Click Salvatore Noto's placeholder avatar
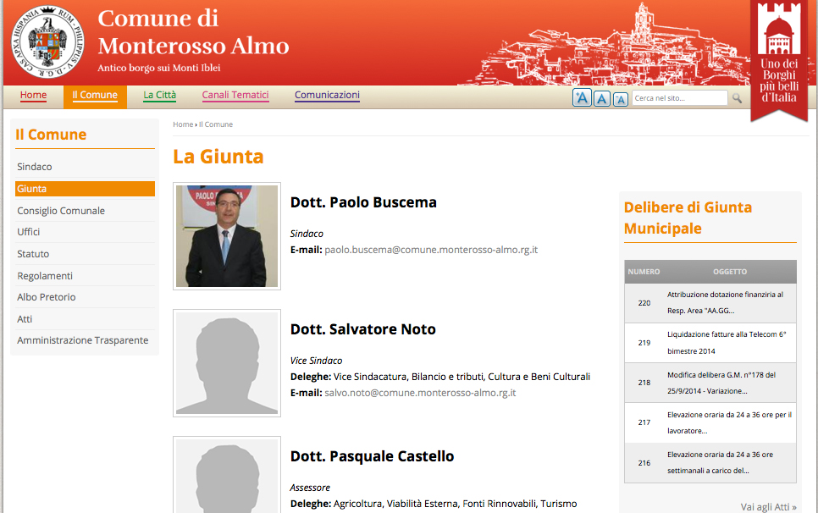The height and width of the screenshot is (513, 818). 227,363
